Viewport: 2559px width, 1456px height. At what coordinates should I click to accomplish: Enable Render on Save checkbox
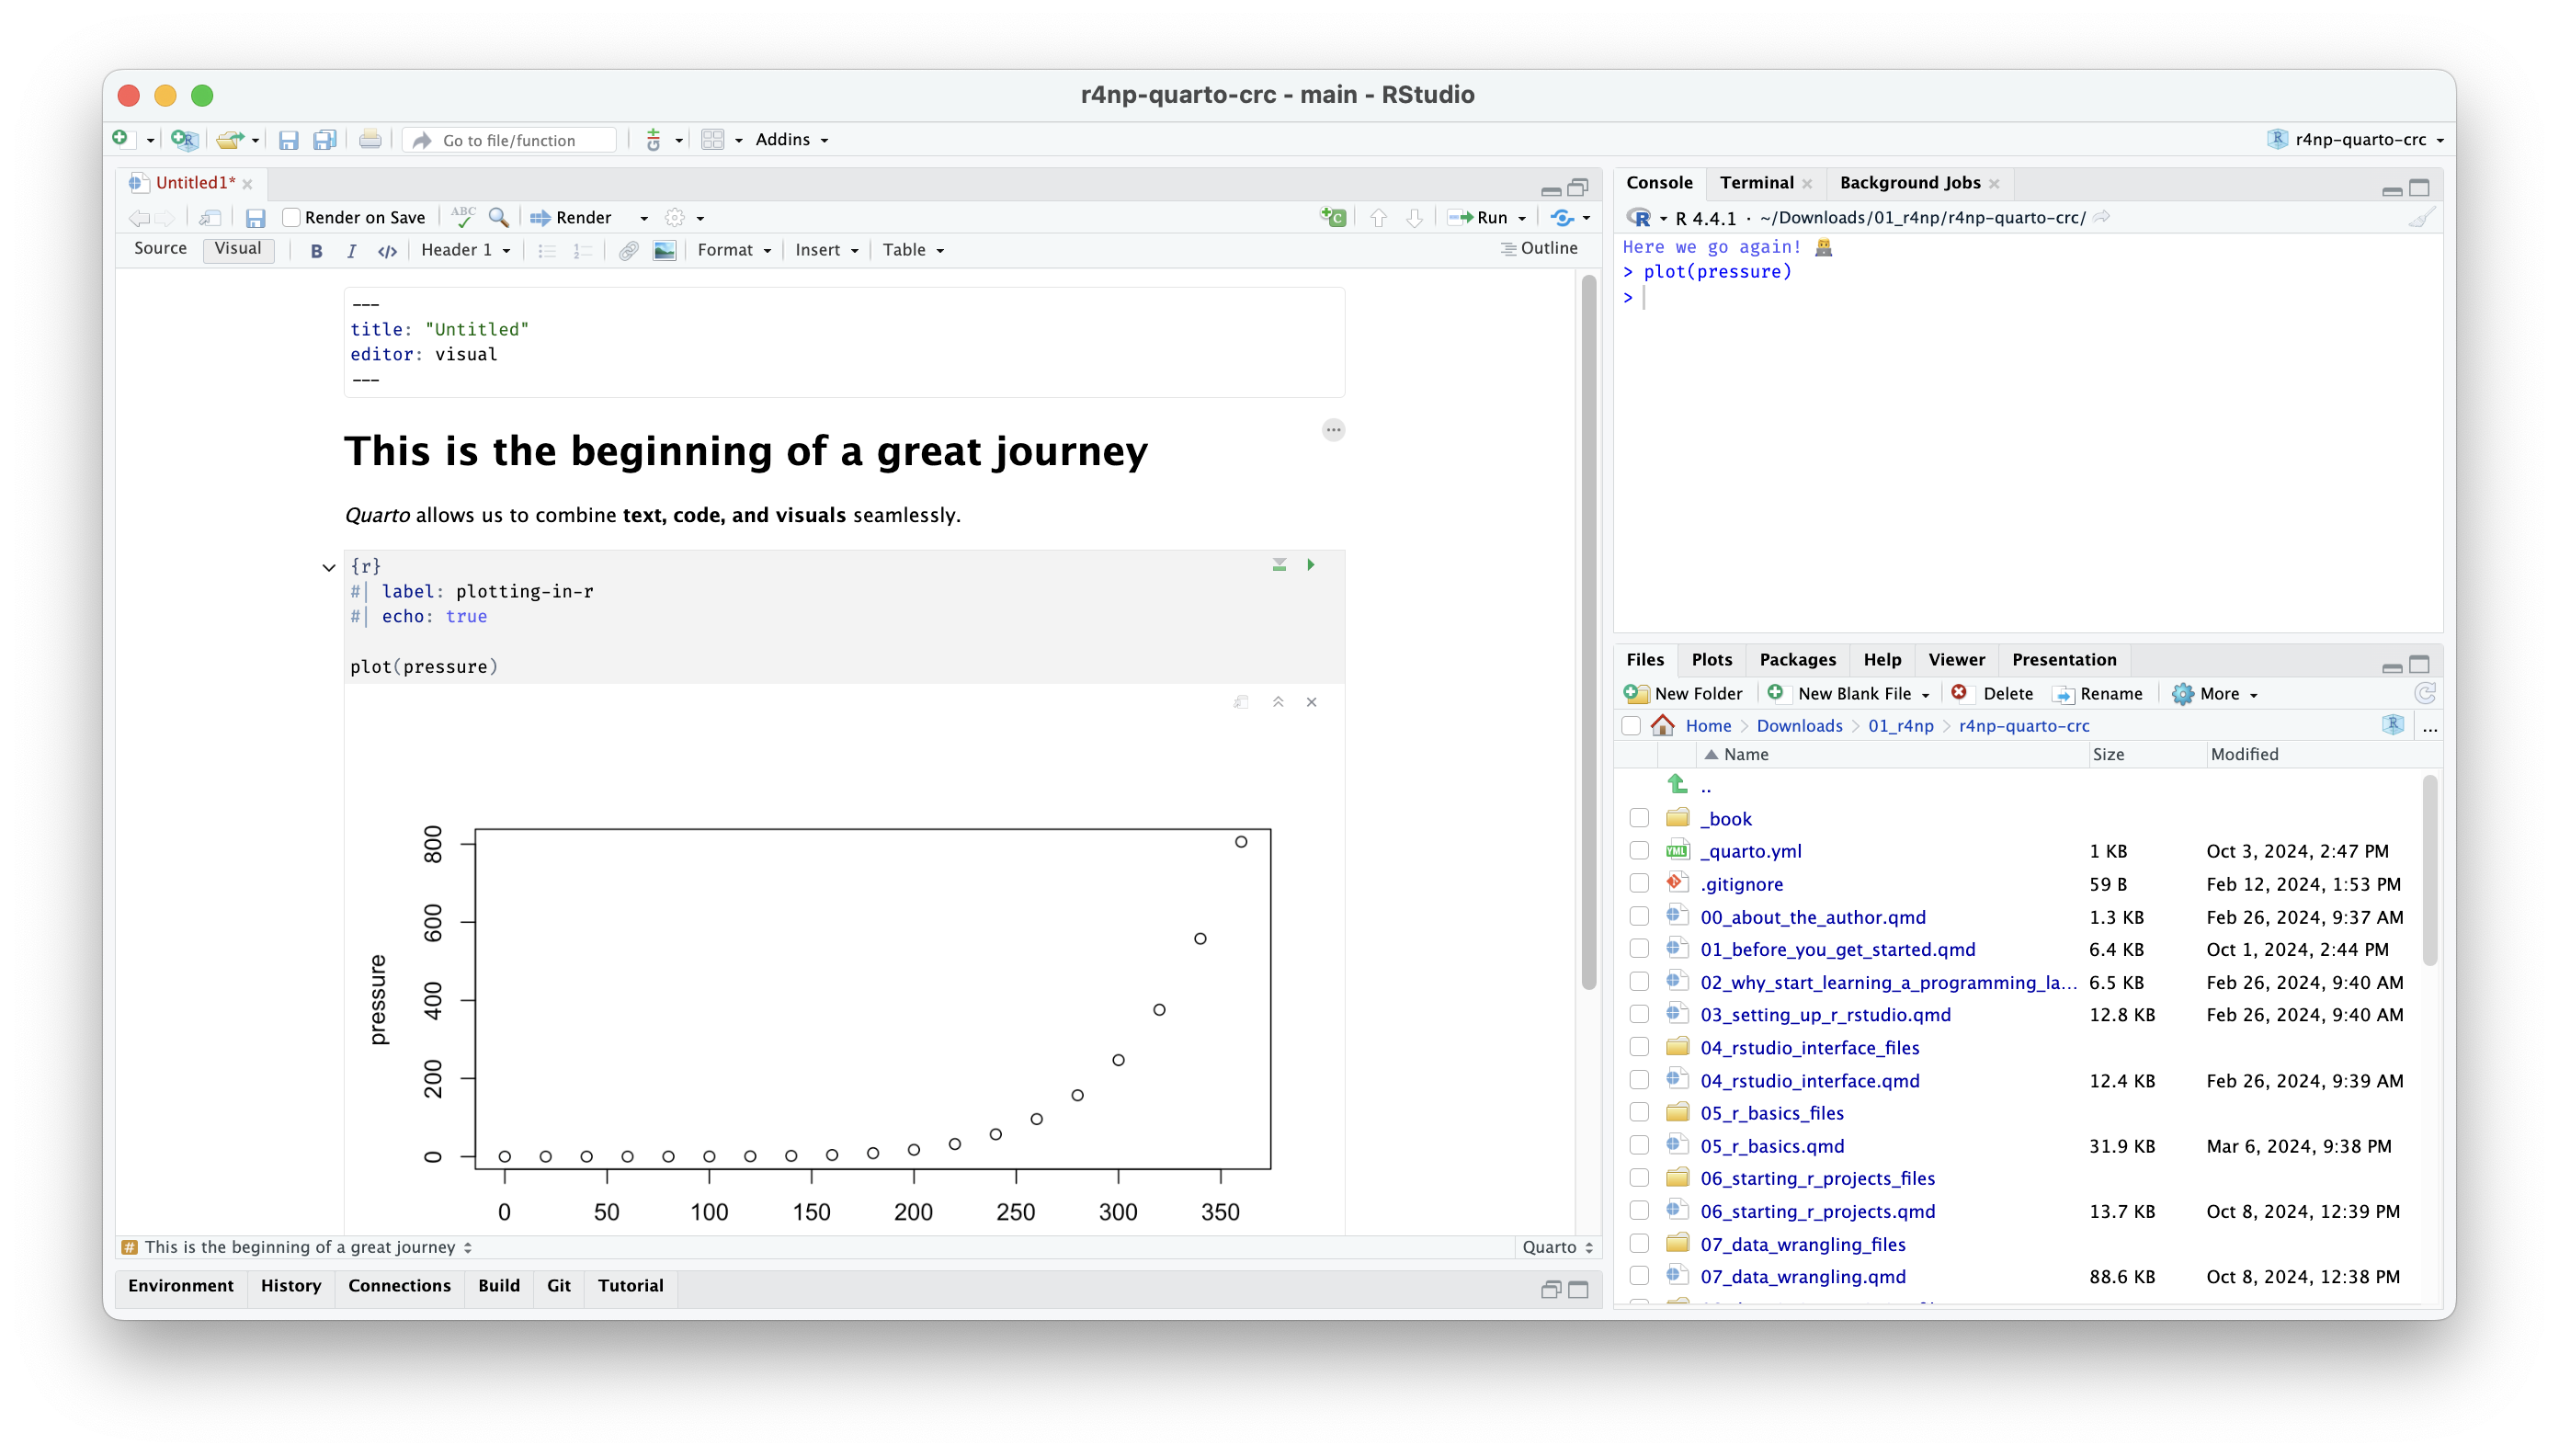[x=291, y=217]
